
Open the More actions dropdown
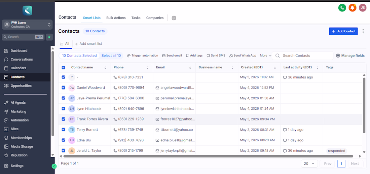pos(265,56)
